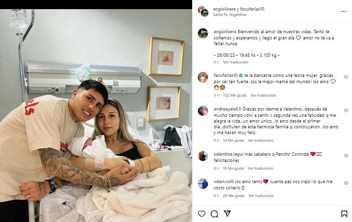Like valen.colli's comment with the small heart

coord(346,183)
